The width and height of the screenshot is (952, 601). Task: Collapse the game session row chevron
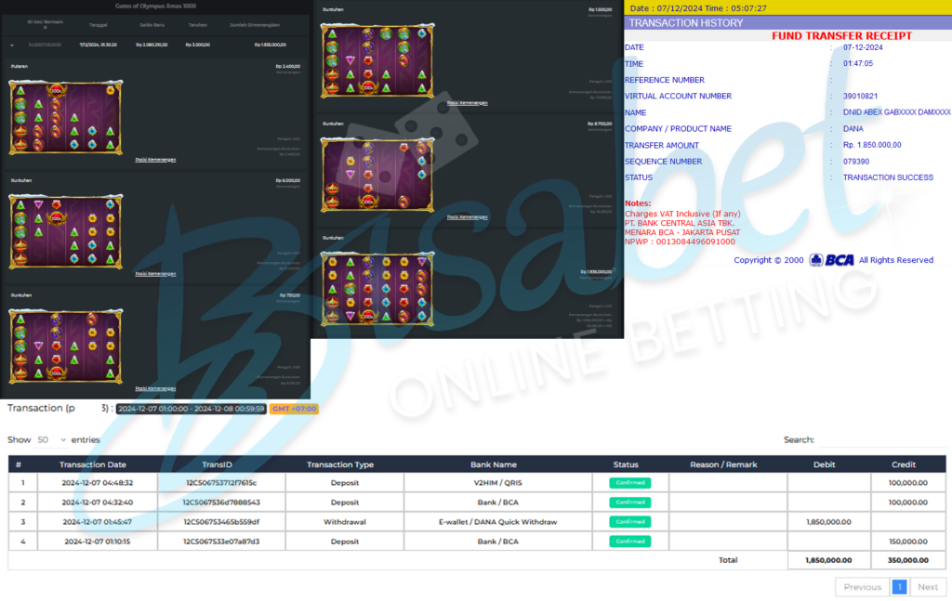pos(11,45)
